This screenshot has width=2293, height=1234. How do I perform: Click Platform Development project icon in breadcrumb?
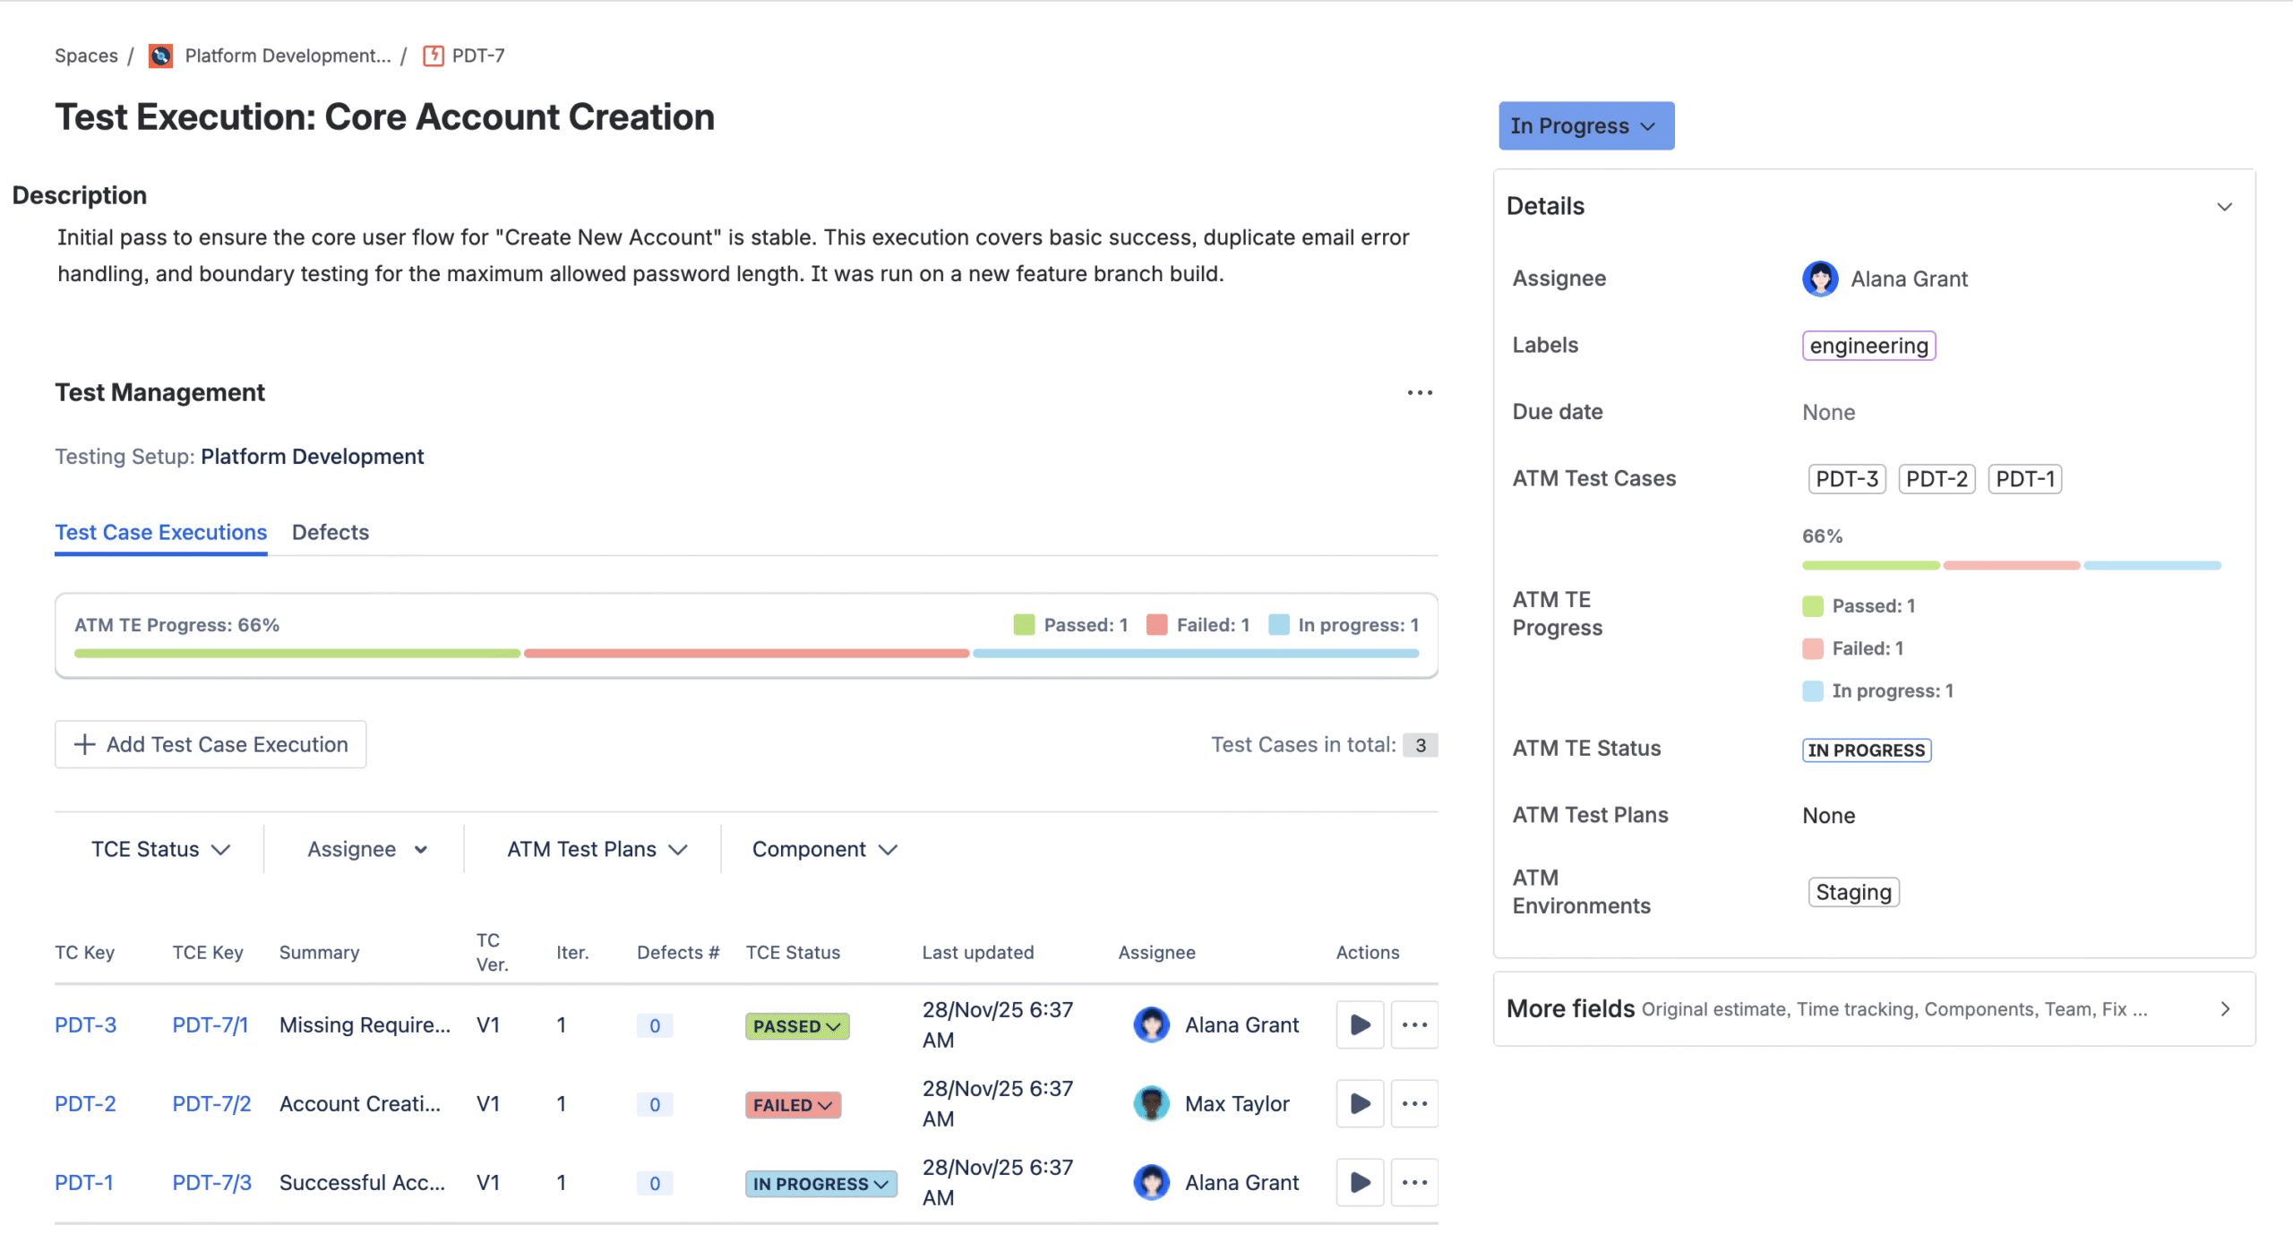point(160,56)
